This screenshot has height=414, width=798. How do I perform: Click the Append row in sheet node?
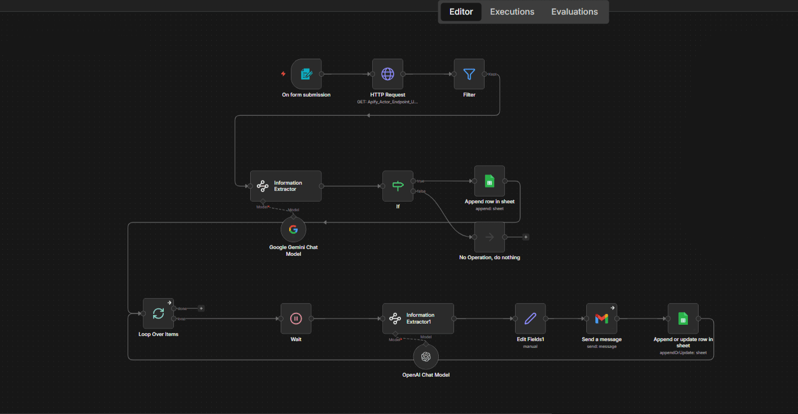click(489, 181)
